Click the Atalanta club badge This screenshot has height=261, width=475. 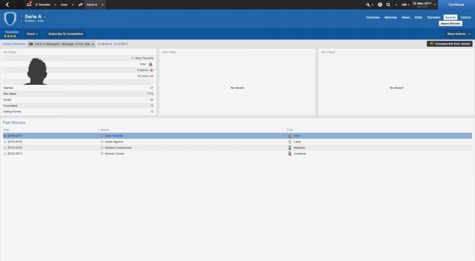point(290,148)
